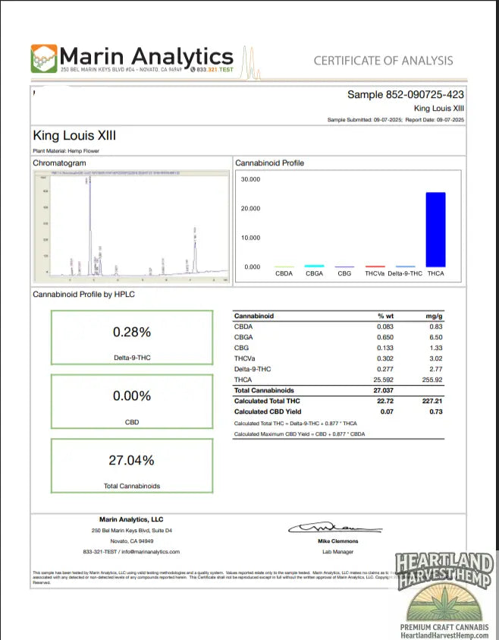
Task: Click the disclaimer paragraph at the bottom
Action: pyautogui.click(x=214, y=578)
